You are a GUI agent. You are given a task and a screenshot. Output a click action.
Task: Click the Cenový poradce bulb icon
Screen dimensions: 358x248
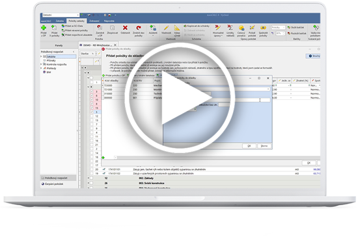[x=241, y=28]
